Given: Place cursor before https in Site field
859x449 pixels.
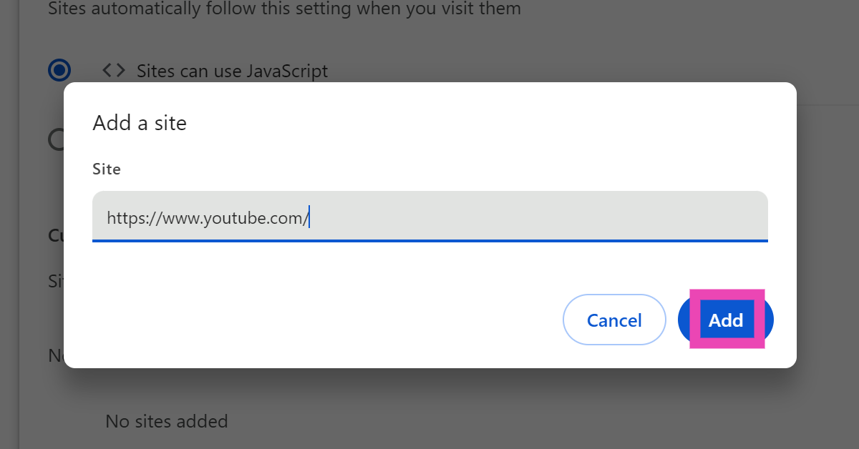Looking at the screenshot, I should pyautogui.click(x=107, y=217).
